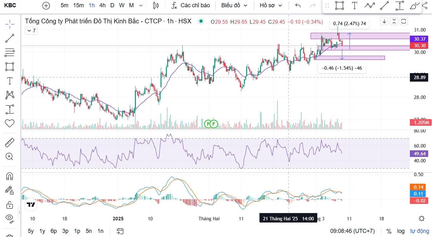The height and width of the screenshot is (237, 432).
Task: Enable magnet mode icon
Action: pos(9,176)
